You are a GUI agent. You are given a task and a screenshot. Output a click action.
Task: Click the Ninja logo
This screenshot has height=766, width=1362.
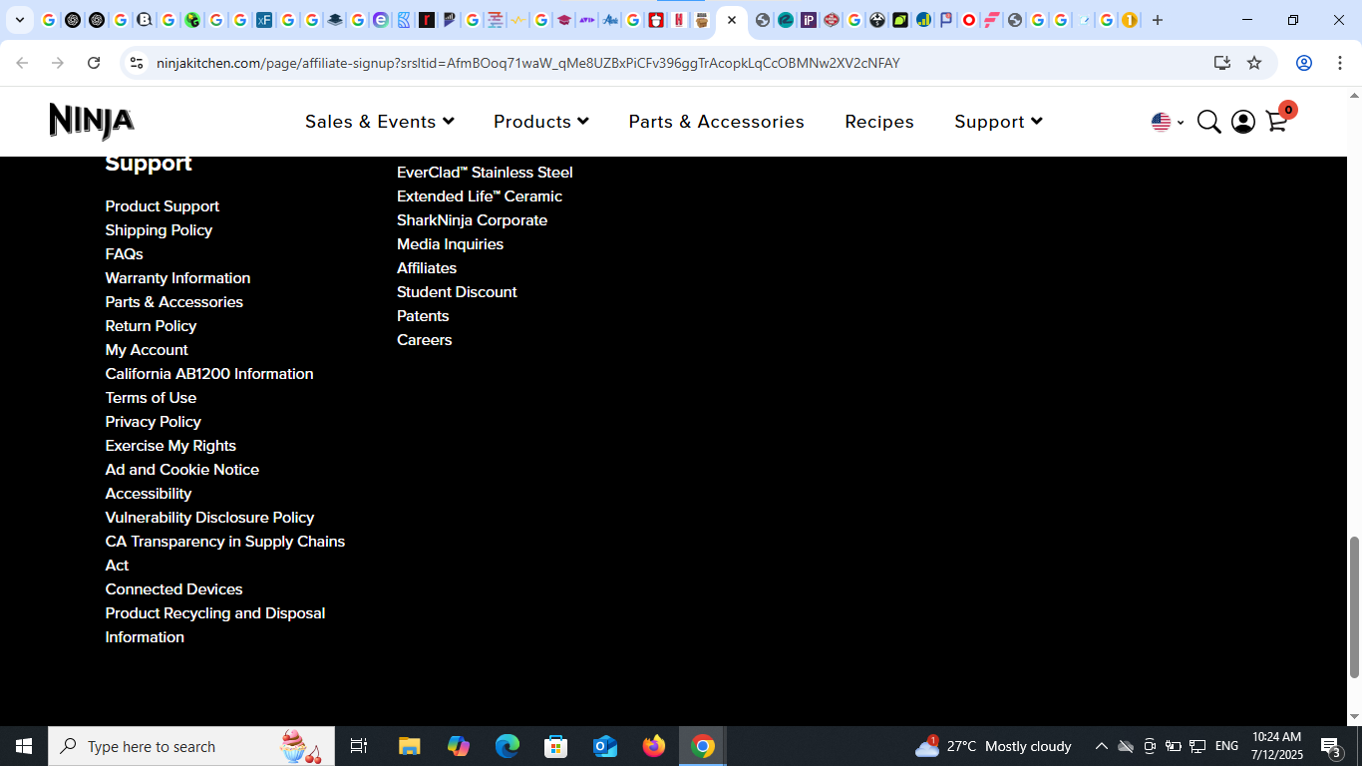92,122
